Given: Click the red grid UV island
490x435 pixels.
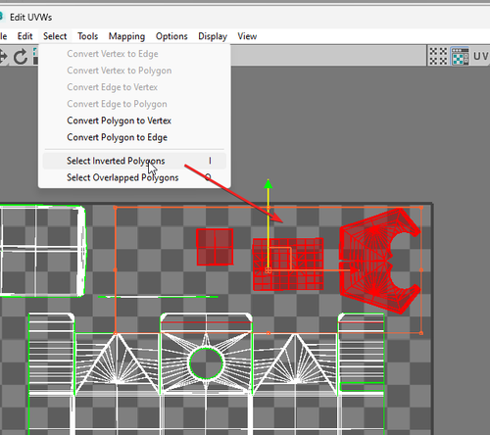Looking at the screenshot, I should coord(288,265).
